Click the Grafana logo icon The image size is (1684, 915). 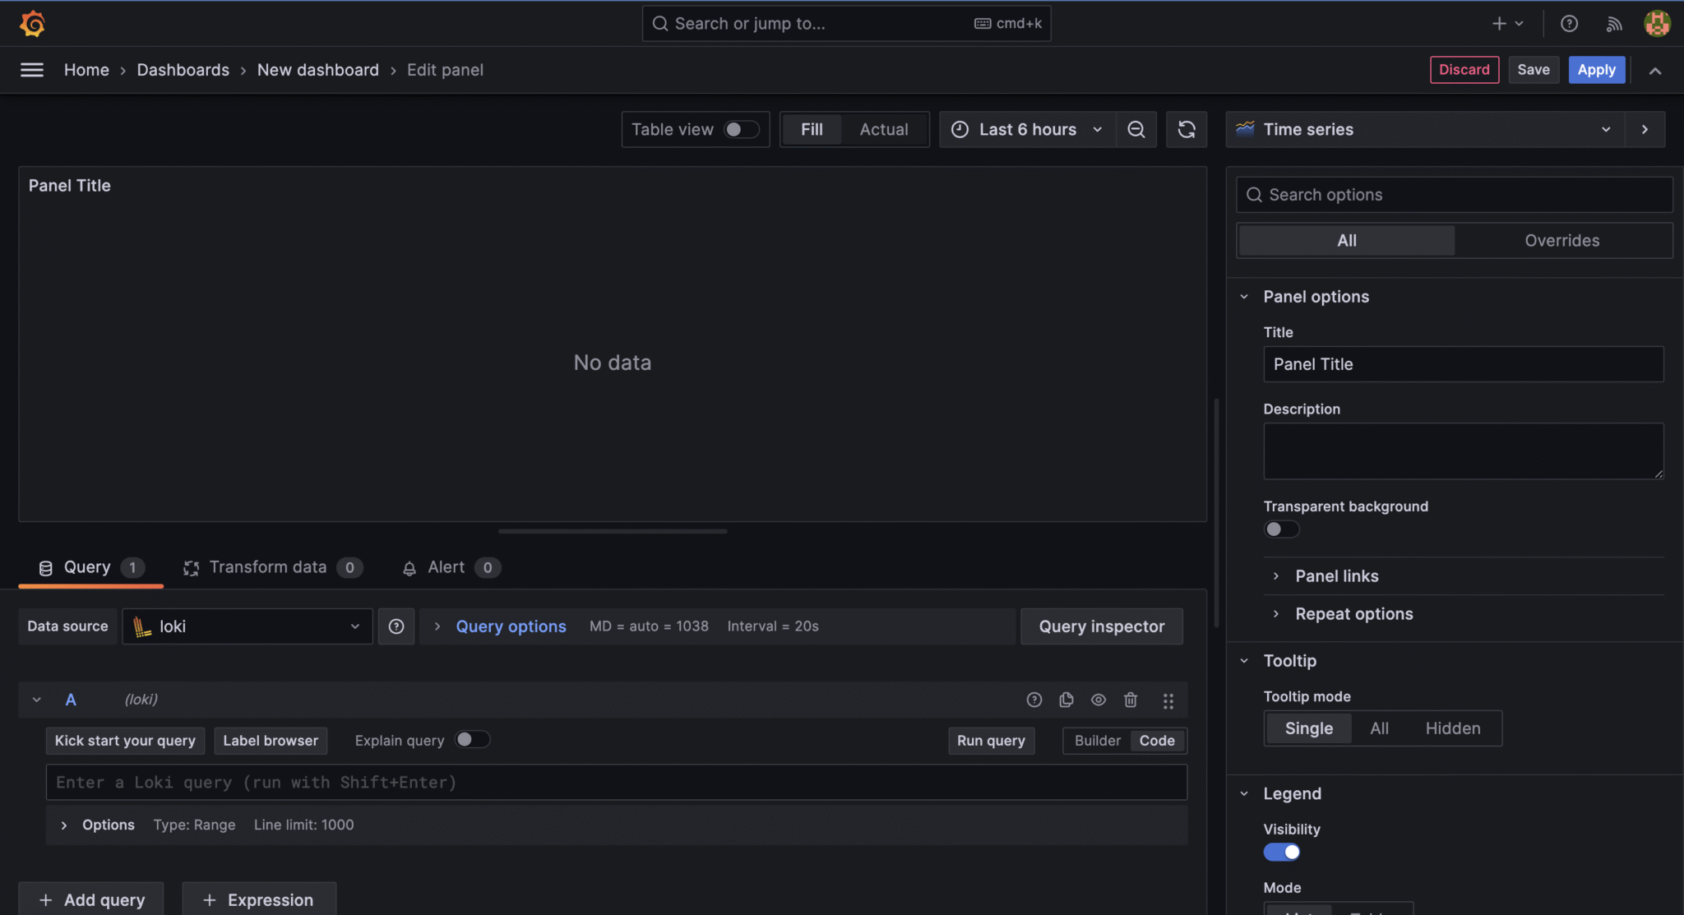click(x=32, y=23)
